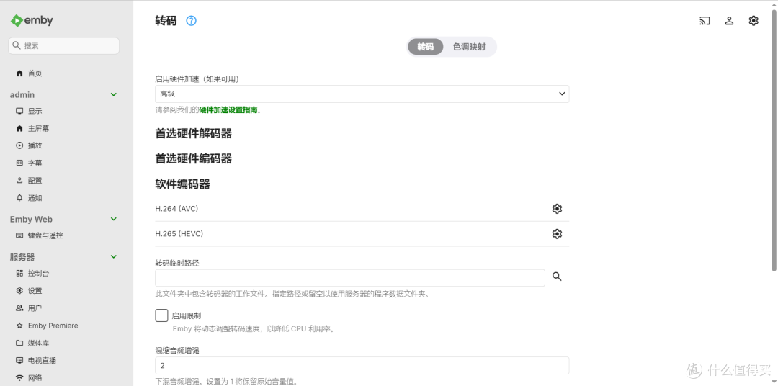The width and height of the screenshot is (778, 386).
Task: Enable the 启用限制 checkbox
Action: (161, 315)
